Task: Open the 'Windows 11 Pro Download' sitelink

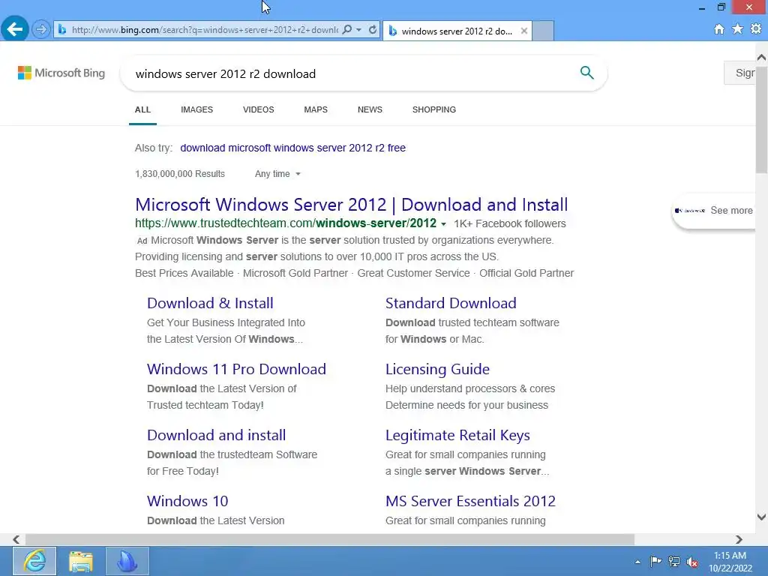Action: 236,369
